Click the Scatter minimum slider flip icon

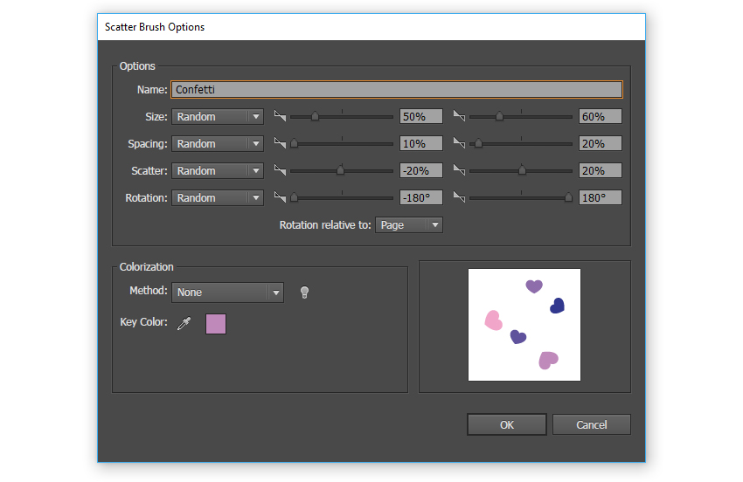(x=280, y=170)
